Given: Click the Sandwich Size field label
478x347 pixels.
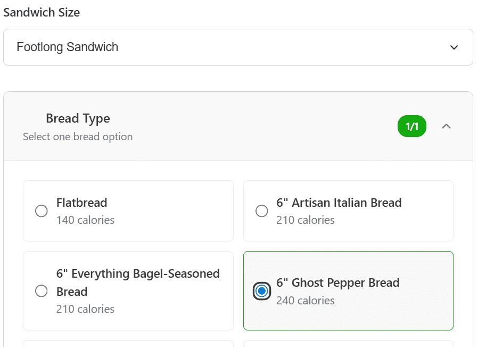Looking at the screenshot, I should point(42,13).
